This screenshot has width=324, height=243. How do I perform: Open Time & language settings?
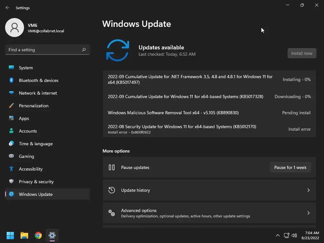point(47,144)
